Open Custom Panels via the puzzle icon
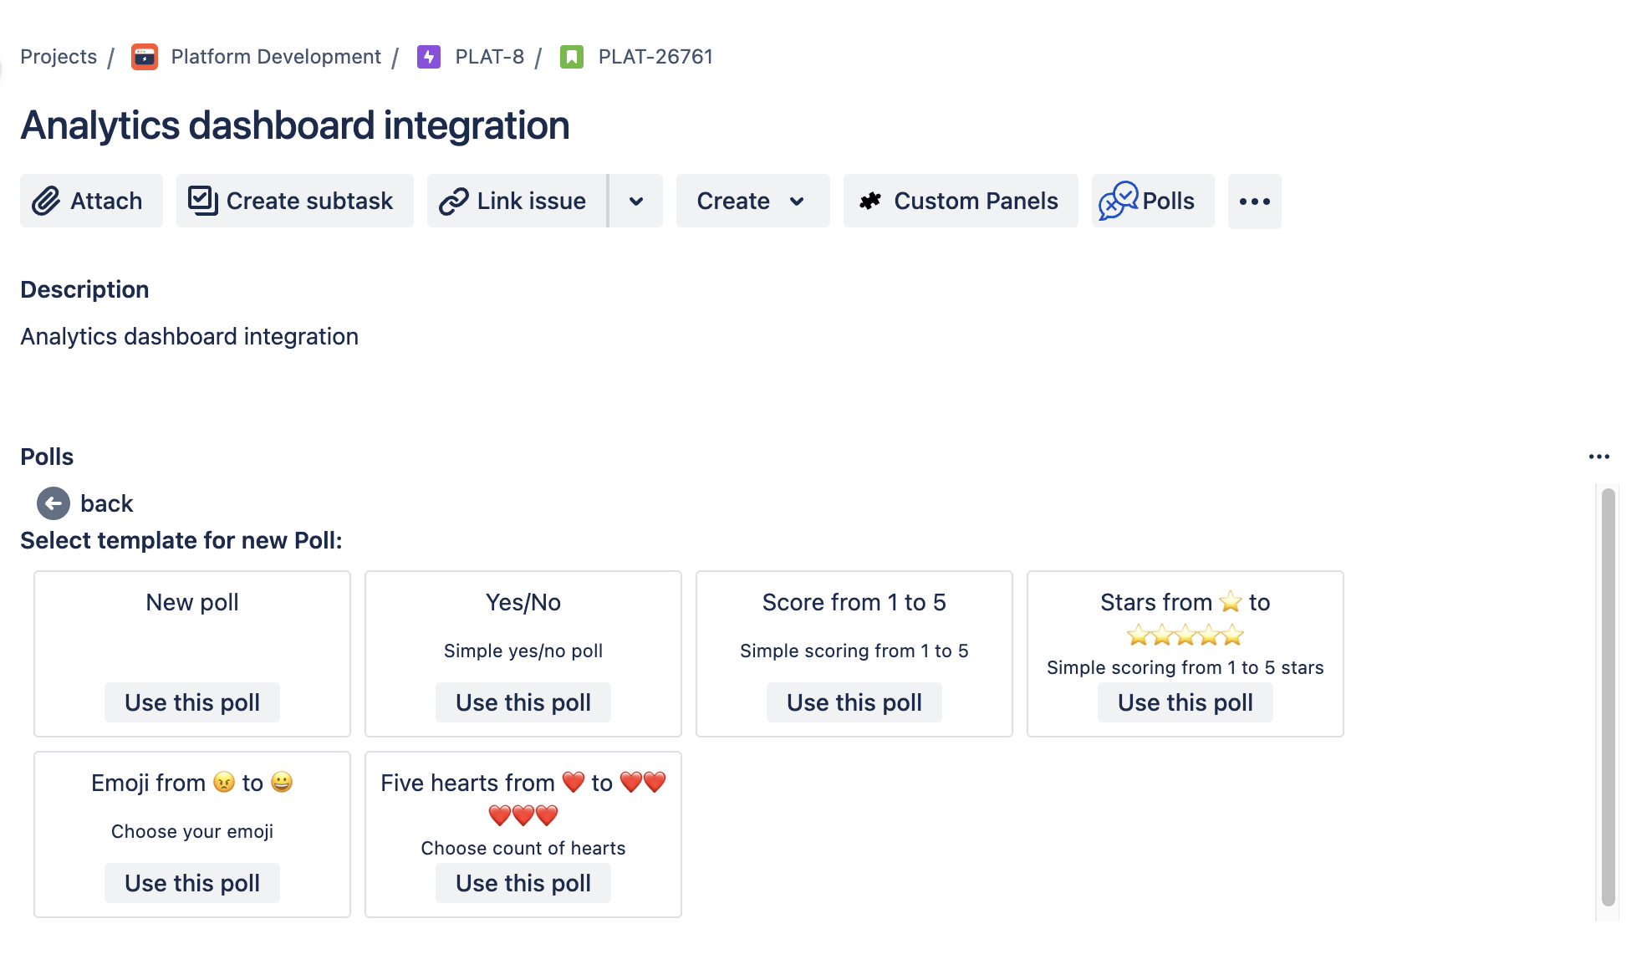Screen dimensions: 1652x980 pyautogui.click(x=870, y=201)
